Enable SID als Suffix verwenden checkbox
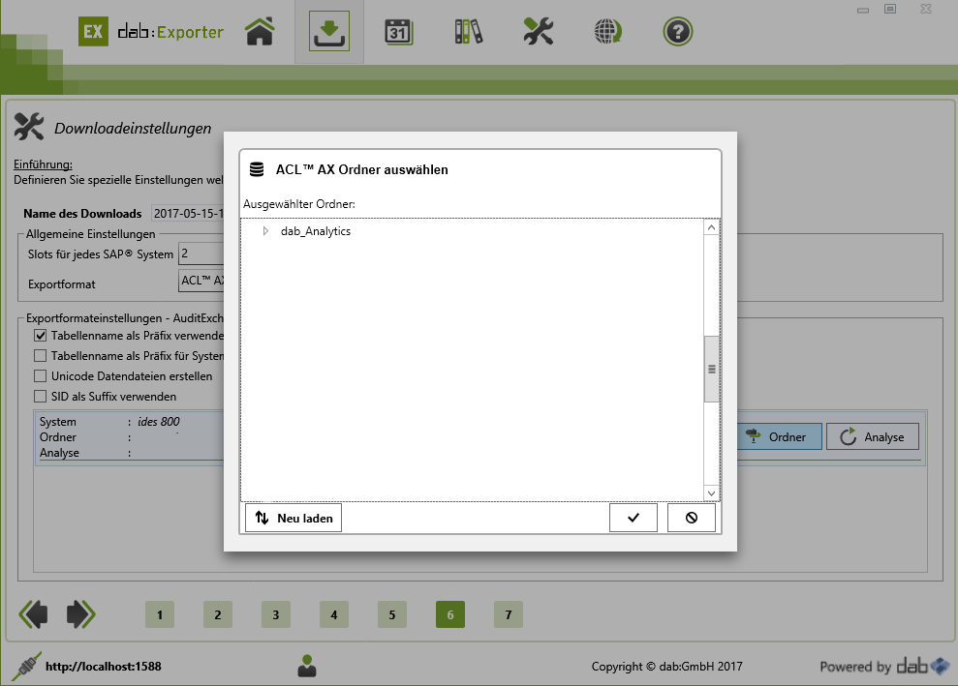The height and width of the screenshot is (686, 958). (x=41, y=396)
